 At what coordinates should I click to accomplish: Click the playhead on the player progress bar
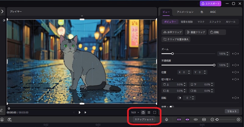coord(9,108)
